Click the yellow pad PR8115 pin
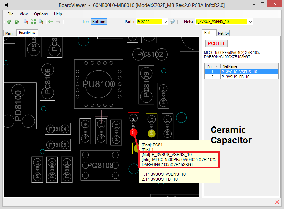The image size is (284, 209). tap(151, 134)
